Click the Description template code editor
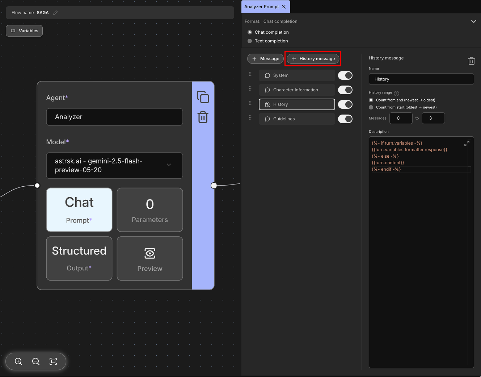This screenshot has height=377, width=481. [421, 252]
